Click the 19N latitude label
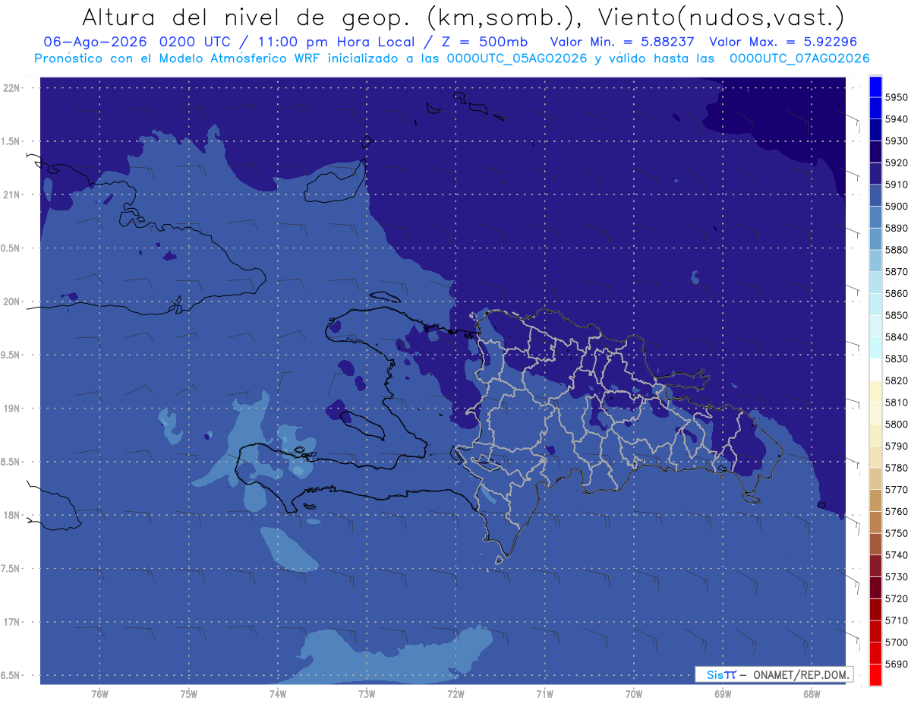Image resolution: width=911 pixels, height=704 pixels. click(11, 409)
